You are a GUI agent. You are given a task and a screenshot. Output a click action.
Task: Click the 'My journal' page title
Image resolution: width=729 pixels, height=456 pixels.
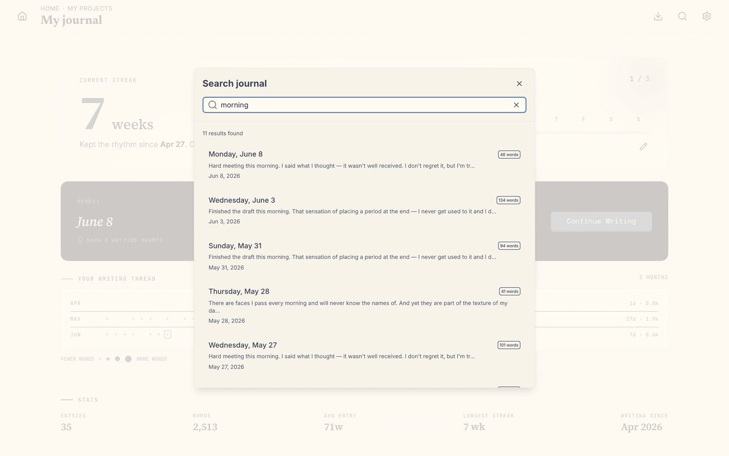[x=71, y=20]
